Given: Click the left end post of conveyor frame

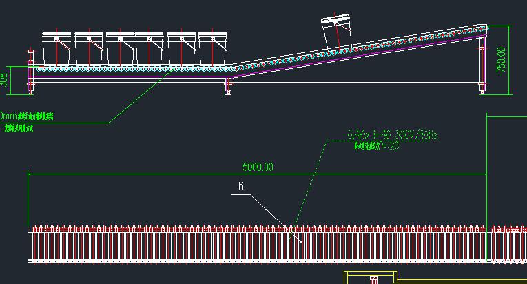Looking at the screenshot, I should pos(30,69).
